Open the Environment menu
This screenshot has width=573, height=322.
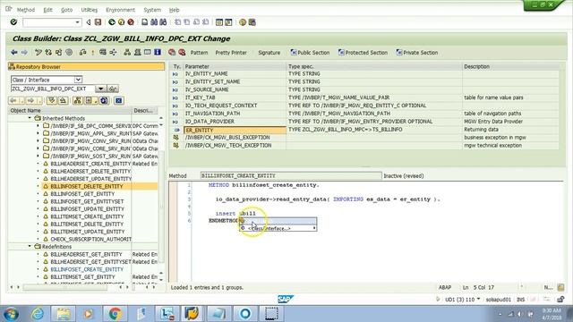tap(120, 10)
